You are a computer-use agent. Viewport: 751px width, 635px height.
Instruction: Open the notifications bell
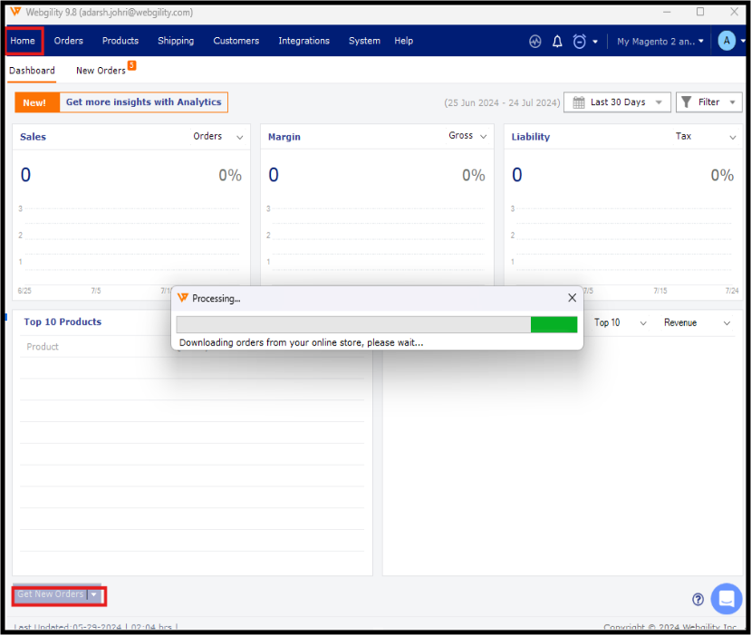pos(557,42)
